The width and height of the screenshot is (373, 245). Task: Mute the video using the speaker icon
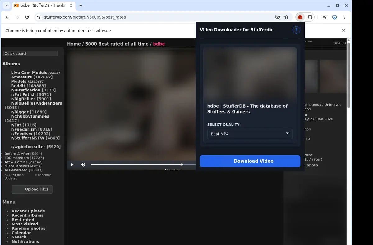tap(83, 165)
